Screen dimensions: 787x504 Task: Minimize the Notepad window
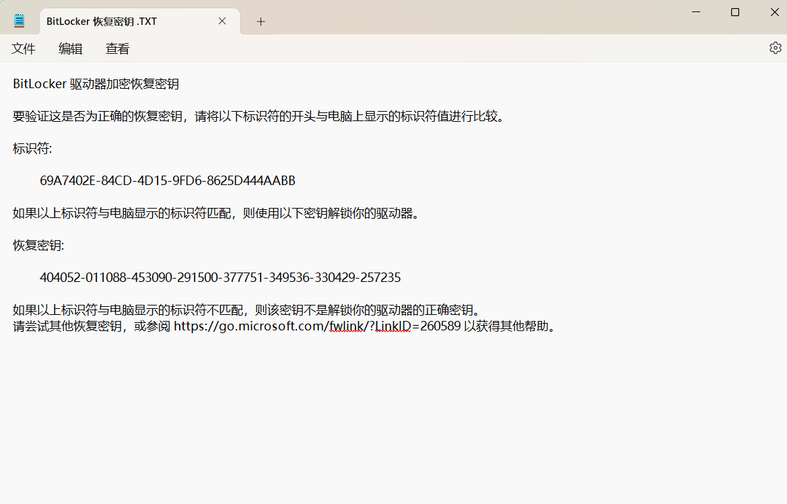[x=695, y=12]
